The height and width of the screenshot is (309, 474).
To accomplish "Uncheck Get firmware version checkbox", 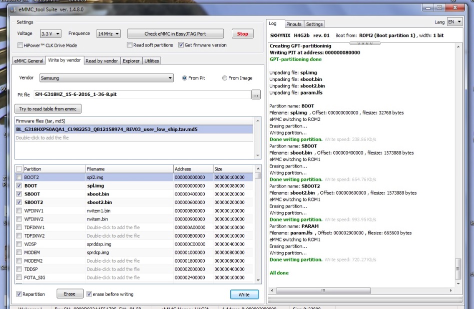I will point(181,45).
